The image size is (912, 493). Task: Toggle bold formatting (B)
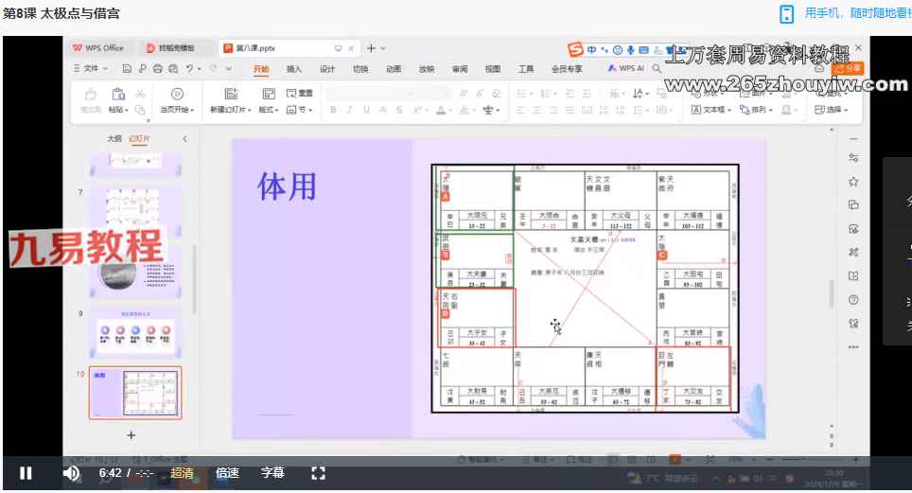pos(333,110)
